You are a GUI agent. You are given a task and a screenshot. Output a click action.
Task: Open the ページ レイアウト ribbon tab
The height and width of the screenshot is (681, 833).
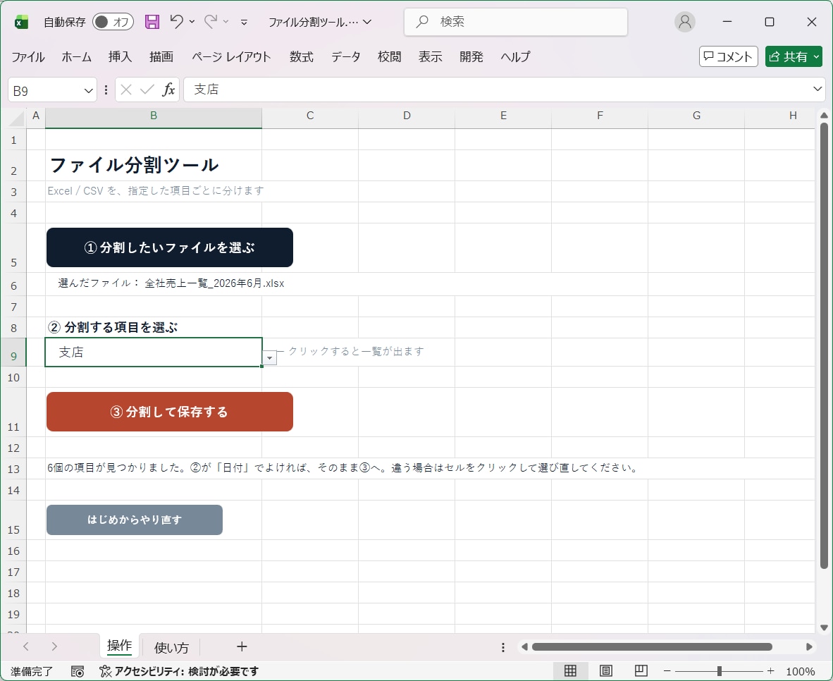(x=231, y=57)
